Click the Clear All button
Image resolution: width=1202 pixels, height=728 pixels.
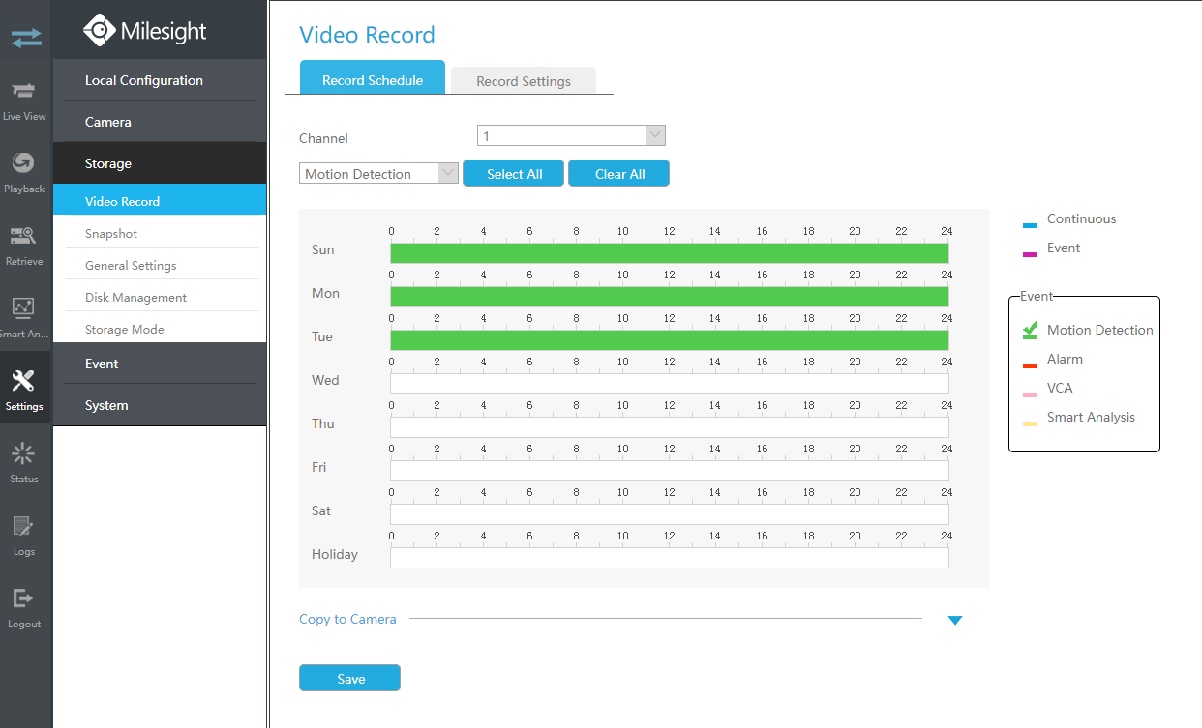[619, 174]
